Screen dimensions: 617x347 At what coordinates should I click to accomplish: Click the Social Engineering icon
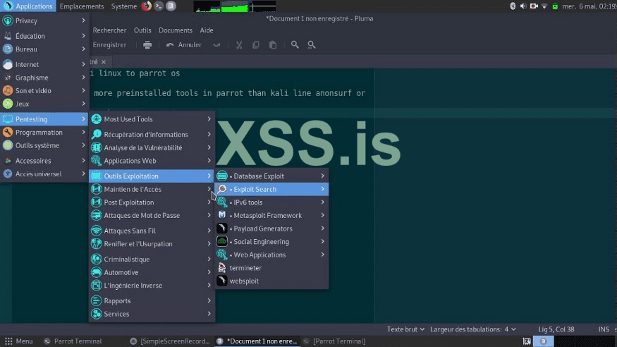click(222, 242)
